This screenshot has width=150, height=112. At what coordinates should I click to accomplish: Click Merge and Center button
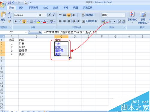pos(89,21)
